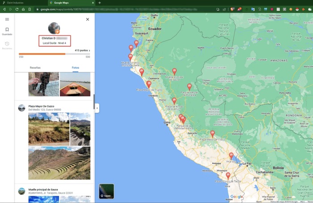
Task: Open the Google Maps hamburger menu
Action: (x=7, y=19)
